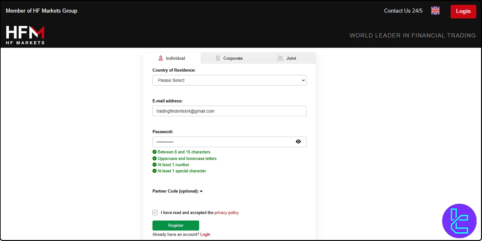
Task: Toggle the privacy policy acceptance checkbox
Action: [x=155, y=212]
